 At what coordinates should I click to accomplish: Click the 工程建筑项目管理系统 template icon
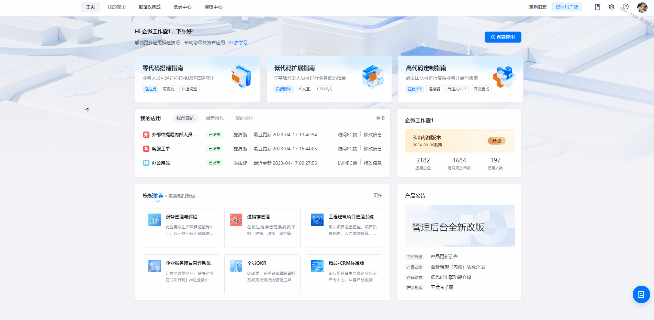click(x=317, y=220)
